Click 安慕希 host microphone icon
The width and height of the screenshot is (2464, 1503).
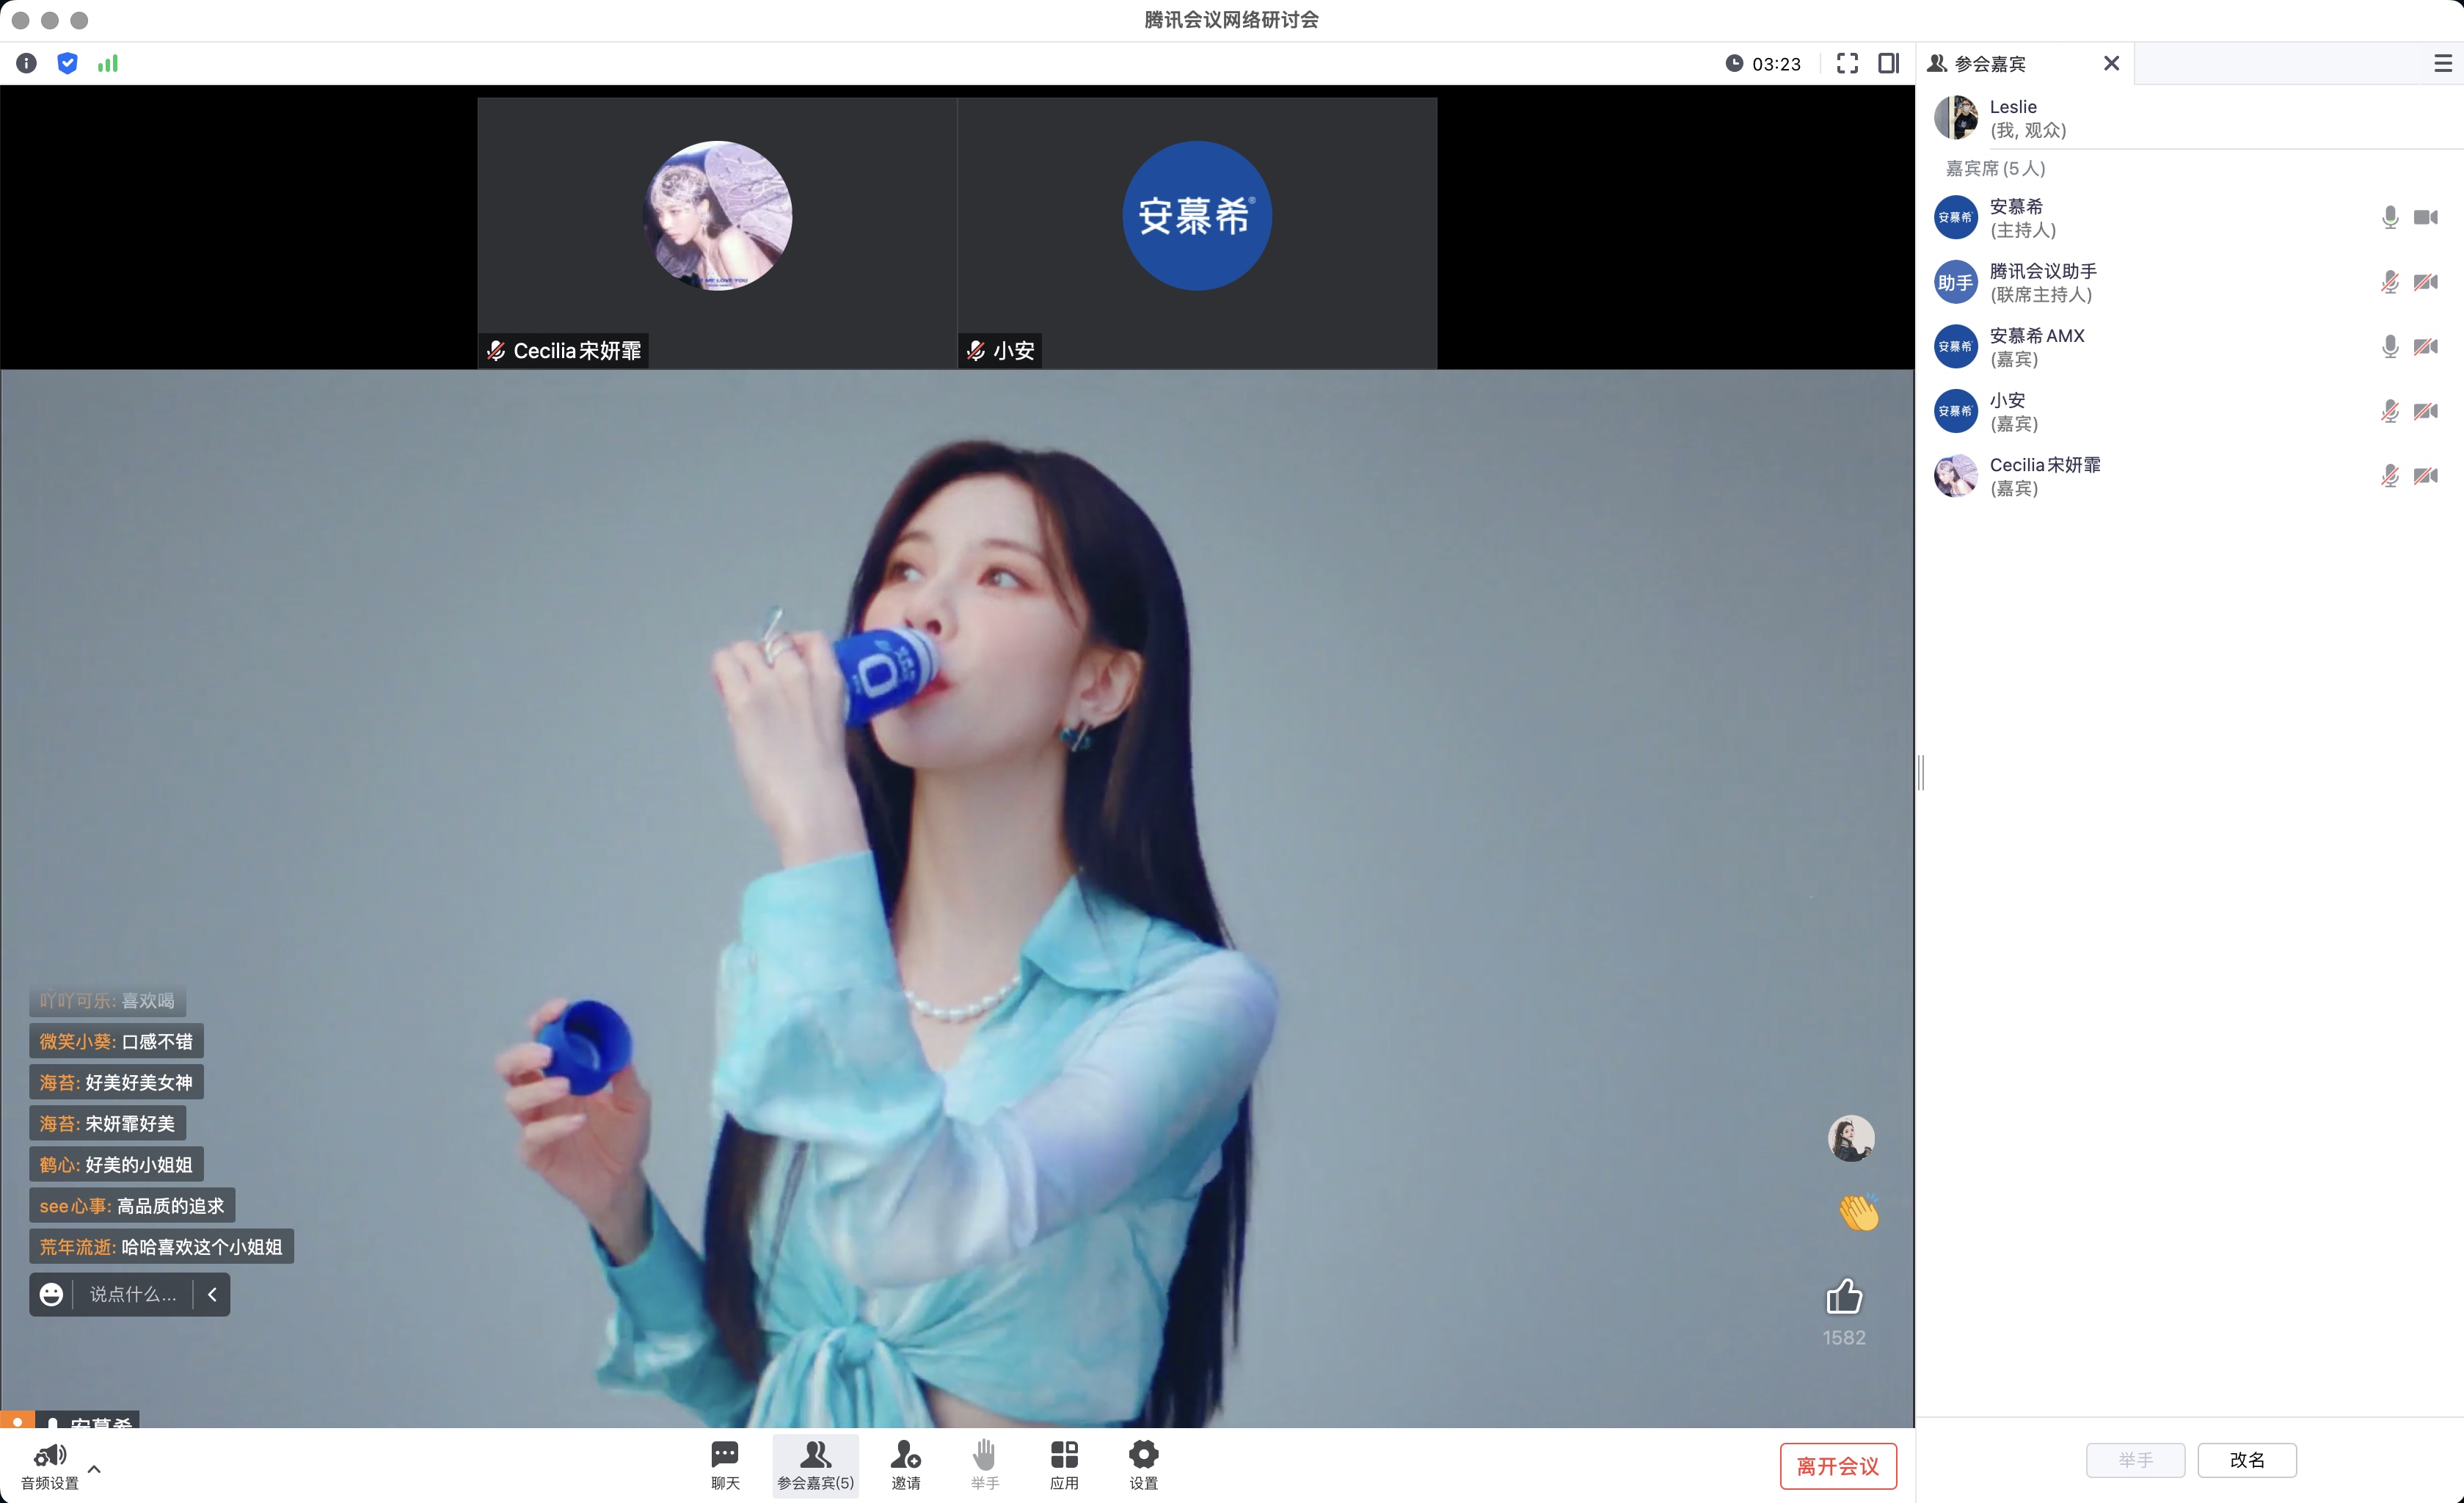[2390, 217]
